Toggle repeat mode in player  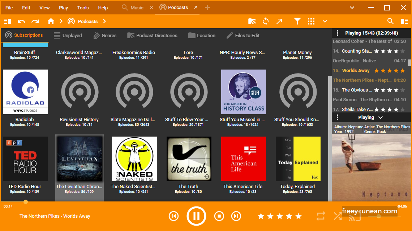click(x=321, y=216)
